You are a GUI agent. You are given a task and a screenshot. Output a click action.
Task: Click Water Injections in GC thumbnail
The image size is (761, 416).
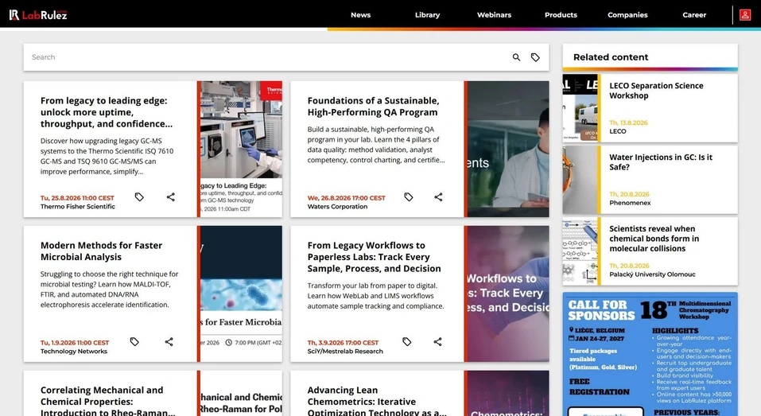click(x=580, y=180)
